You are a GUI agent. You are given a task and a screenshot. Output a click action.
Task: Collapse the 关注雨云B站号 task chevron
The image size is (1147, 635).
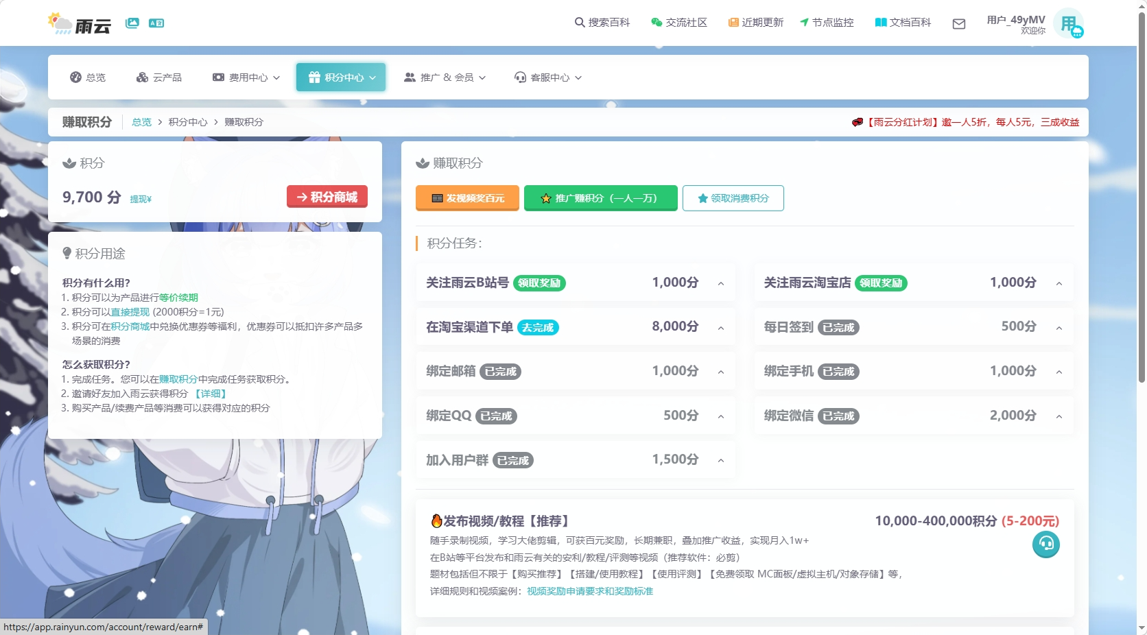tap(721, 283)
